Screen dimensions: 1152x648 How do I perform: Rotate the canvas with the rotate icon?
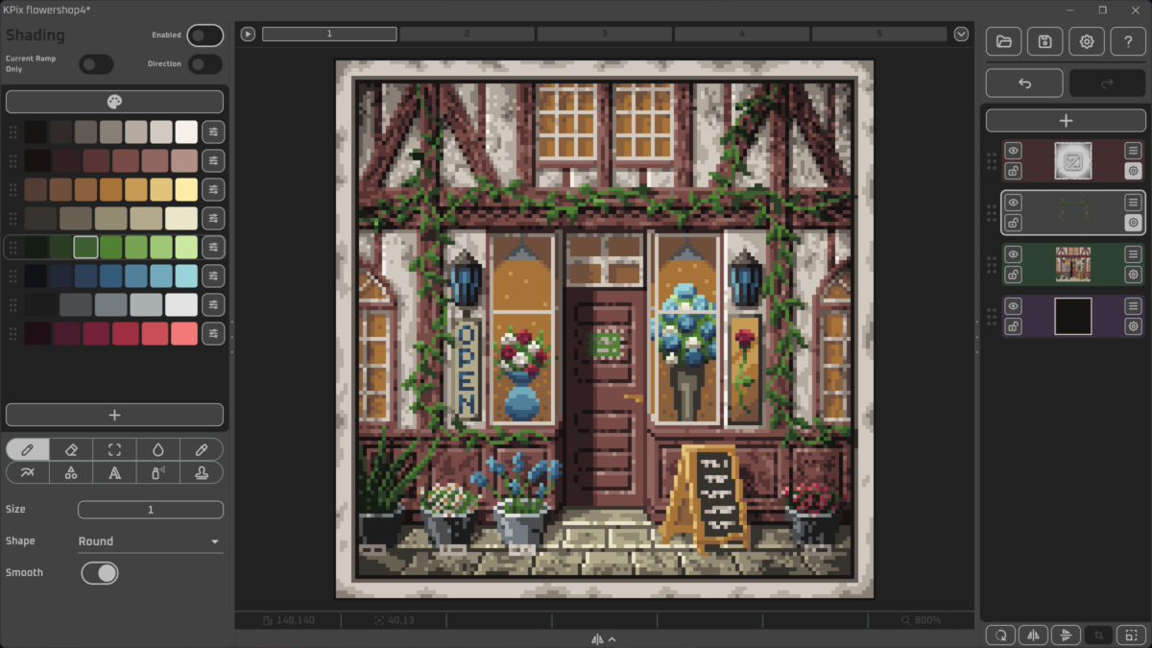tap(1001, 635)
